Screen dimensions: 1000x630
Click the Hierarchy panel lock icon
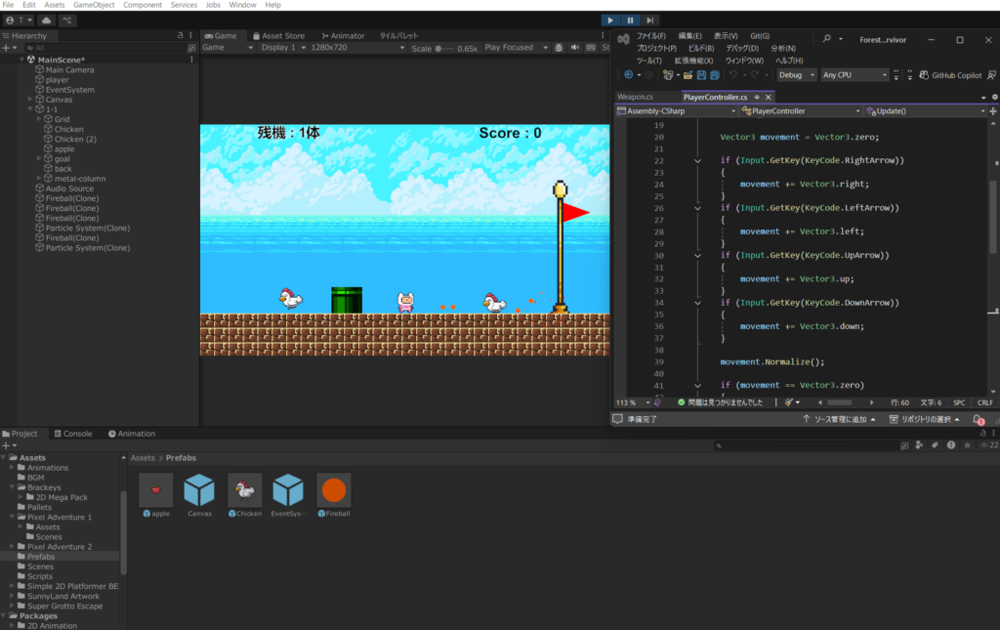pyautogui.click(x=180, y=36)
